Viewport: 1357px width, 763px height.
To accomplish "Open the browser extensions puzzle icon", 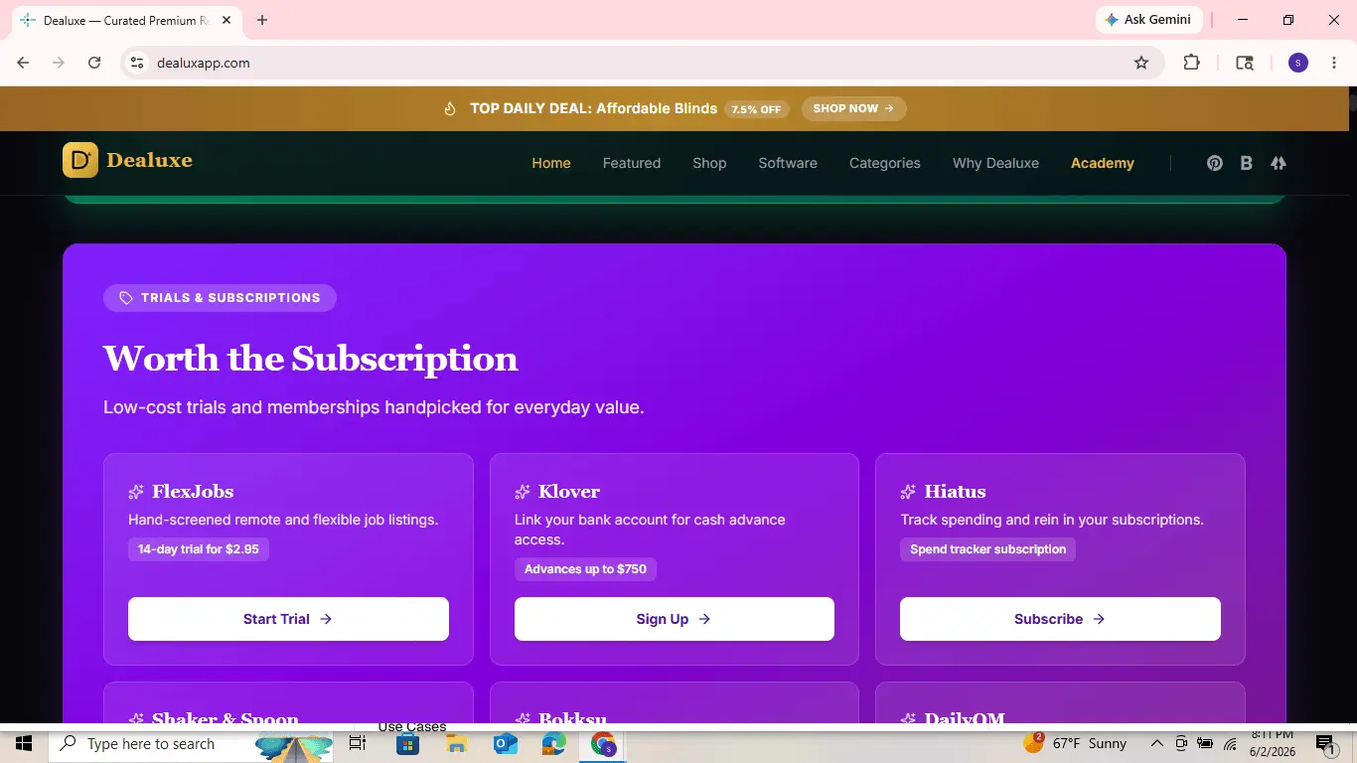I will click(1191, 63).
